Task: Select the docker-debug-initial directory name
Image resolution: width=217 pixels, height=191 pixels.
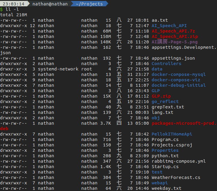Action: point(179,85)
